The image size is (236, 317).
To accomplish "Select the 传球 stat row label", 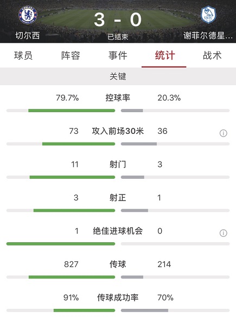I will 118,264.
